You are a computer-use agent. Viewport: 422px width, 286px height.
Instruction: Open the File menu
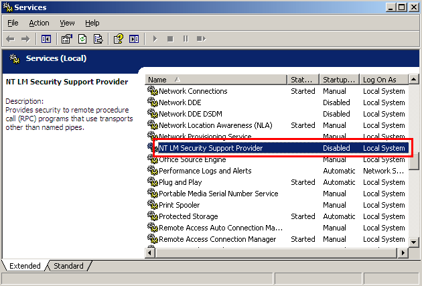pos(13,23)
